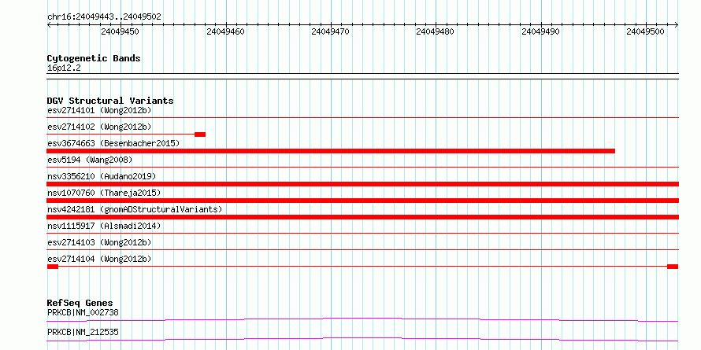Click the esv2714101 (Wong2012b) variant label
Viewport: 701px width, 350px height.
coord(99,110)
